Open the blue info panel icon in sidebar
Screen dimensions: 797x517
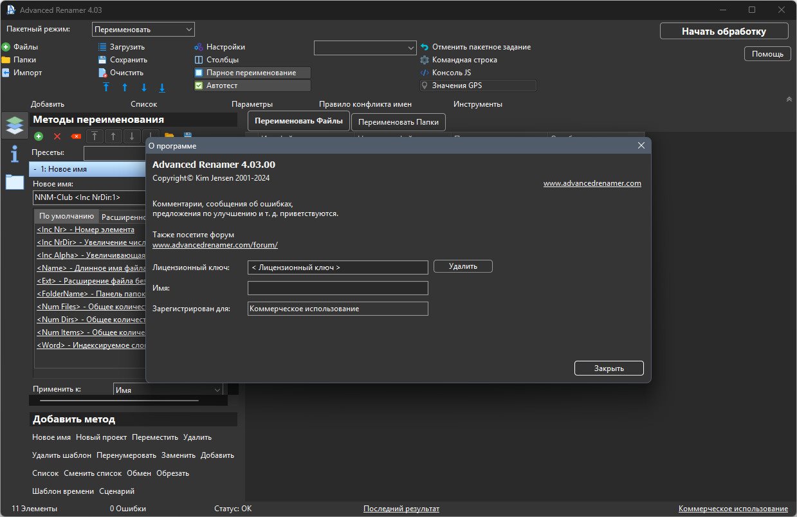tap(14, 154)
